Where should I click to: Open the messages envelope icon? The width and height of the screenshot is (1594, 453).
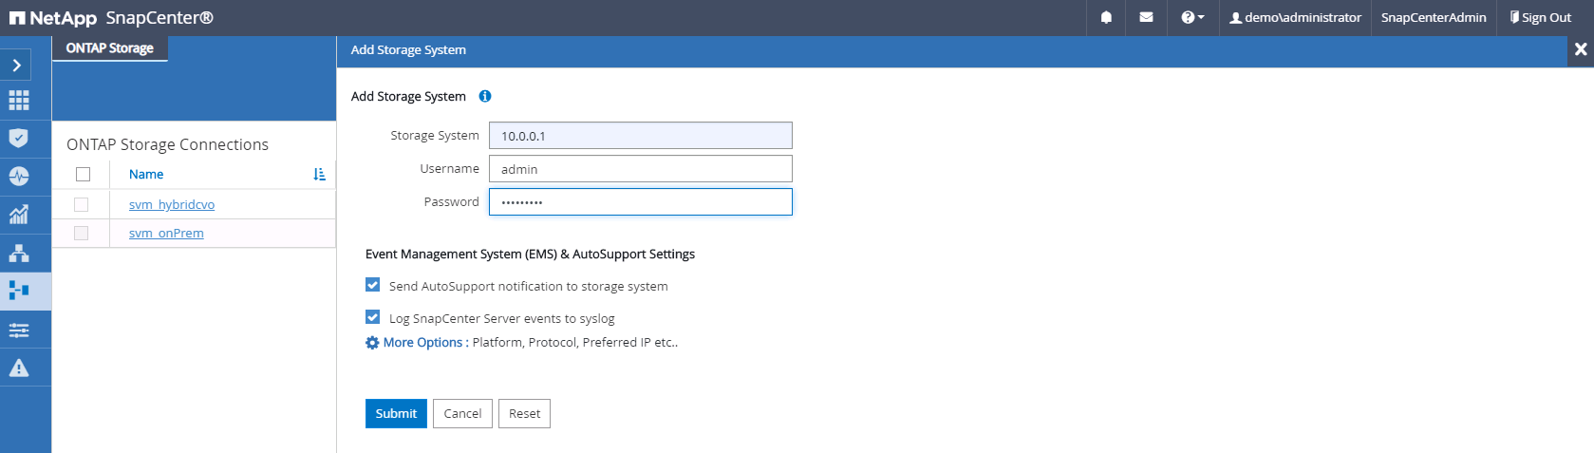pyautogui.click(x=1146, y=18)
